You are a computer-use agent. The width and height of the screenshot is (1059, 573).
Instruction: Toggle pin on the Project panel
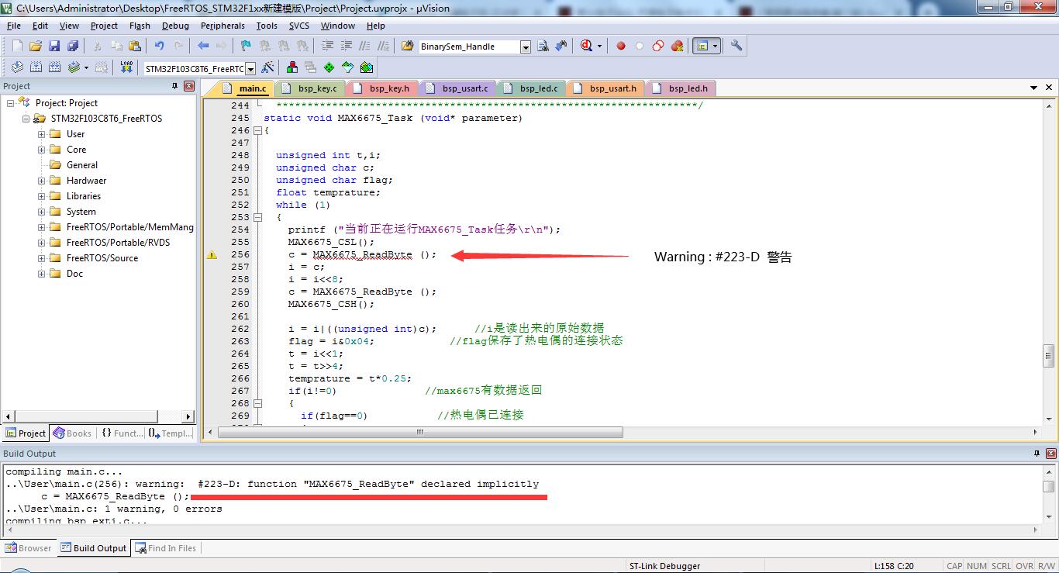(174, 86)
